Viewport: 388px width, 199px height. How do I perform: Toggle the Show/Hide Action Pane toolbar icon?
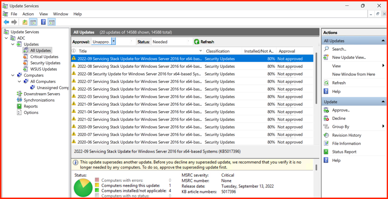(51, 22)
